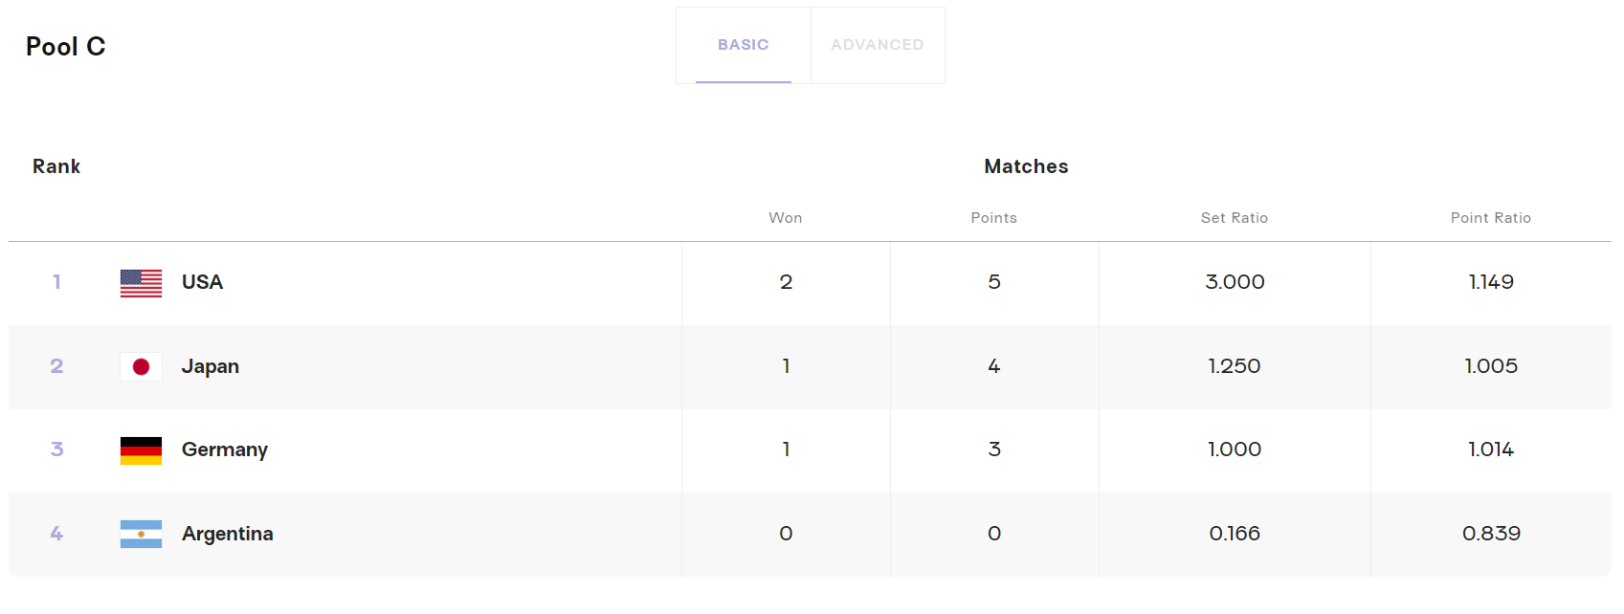
Task: Select the Argentina team name
Action: (x=228, y=534)
